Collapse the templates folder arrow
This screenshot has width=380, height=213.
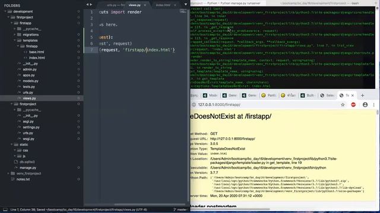[x=15, y=40]
